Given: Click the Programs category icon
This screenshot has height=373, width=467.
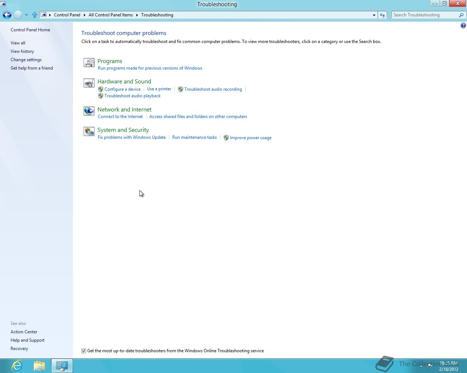Looking at the screenshot, I should 89,63.
